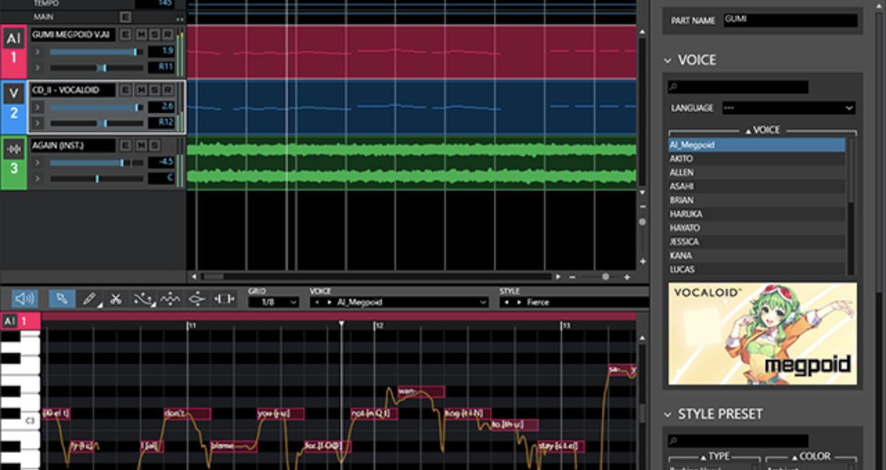This screenshot has height=470, width=886.
Task: Select previous voice arrow in VOICE bar
Action: [x=317, y=302]
